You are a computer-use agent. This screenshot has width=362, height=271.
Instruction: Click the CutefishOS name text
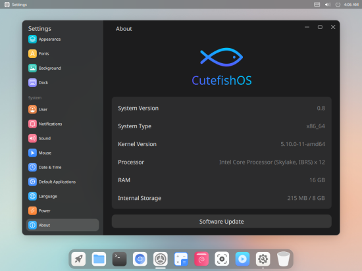222,80
